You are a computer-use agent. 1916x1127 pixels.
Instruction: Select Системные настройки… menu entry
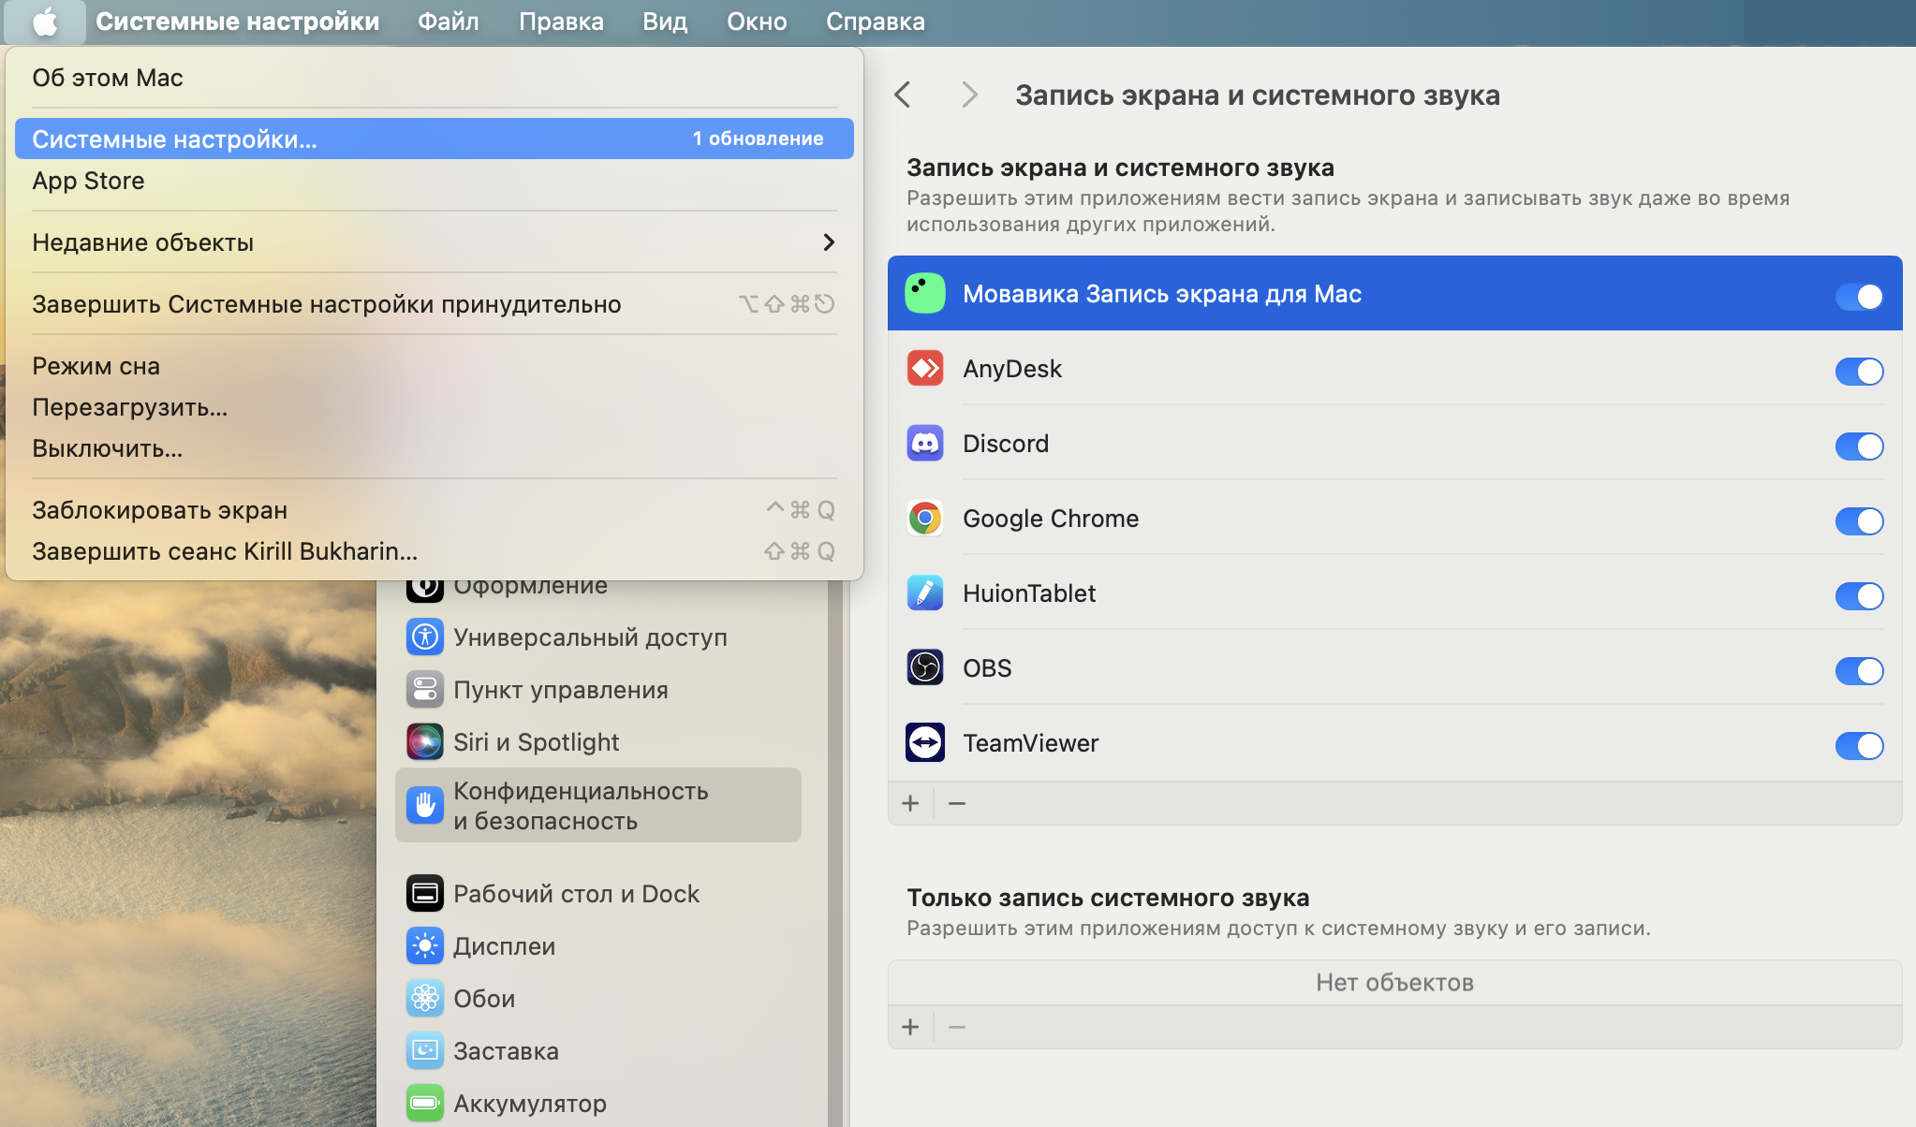pos(174,139)
